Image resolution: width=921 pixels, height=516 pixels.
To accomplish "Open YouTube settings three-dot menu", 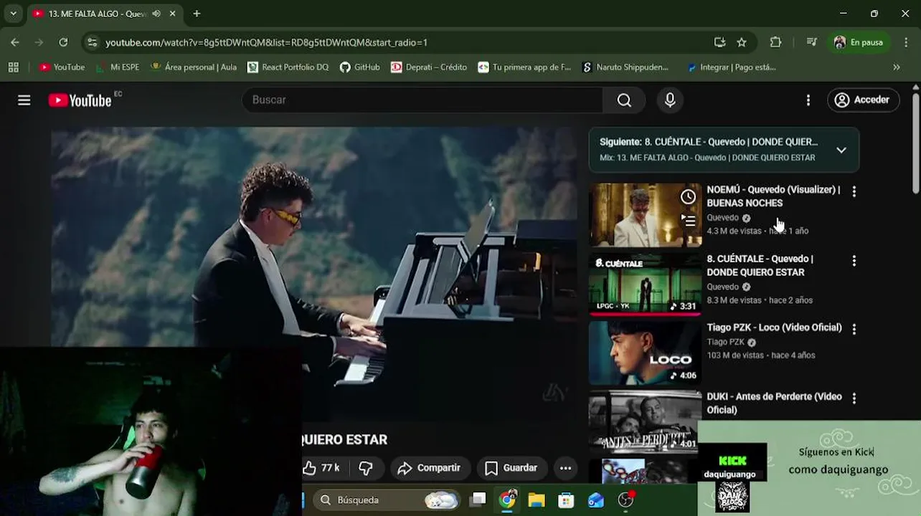I will (808, 100).
